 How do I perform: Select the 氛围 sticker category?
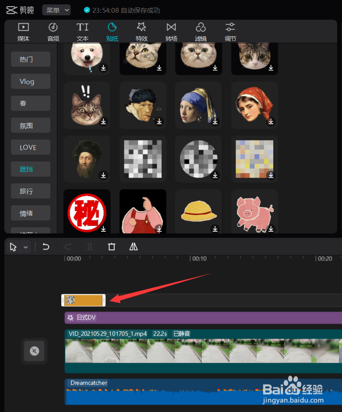click(30, 125)
